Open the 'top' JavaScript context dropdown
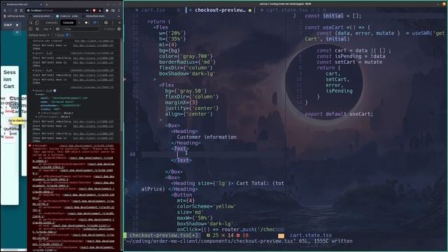 (x=47, y=29)
